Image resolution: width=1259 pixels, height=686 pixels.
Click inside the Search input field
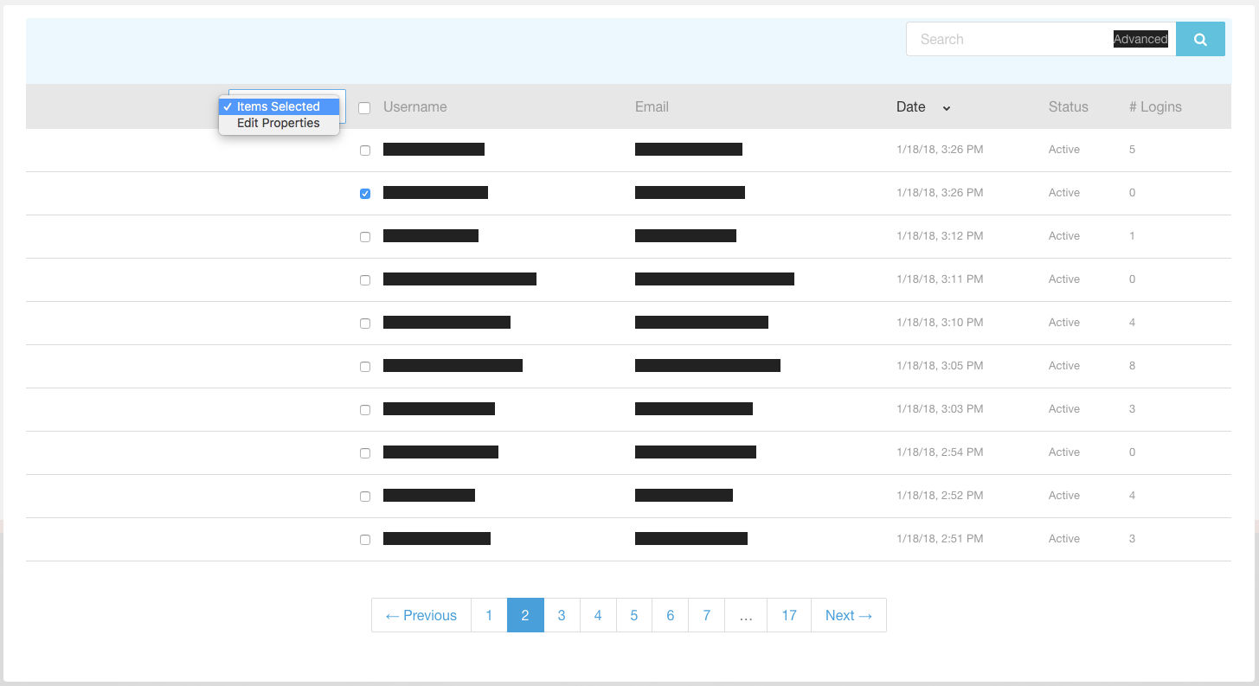(995, 39)
